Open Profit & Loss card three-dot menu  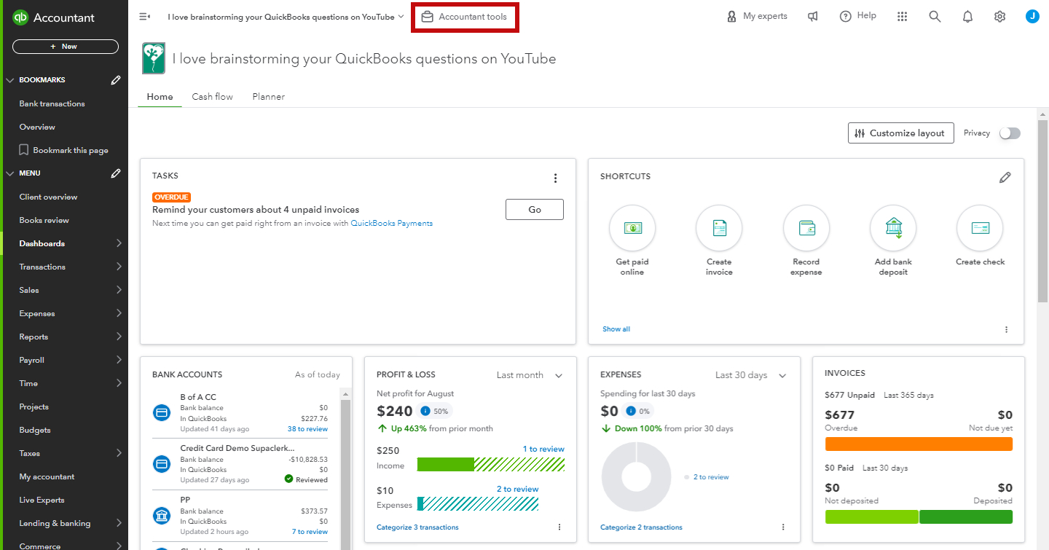[559, 527]
